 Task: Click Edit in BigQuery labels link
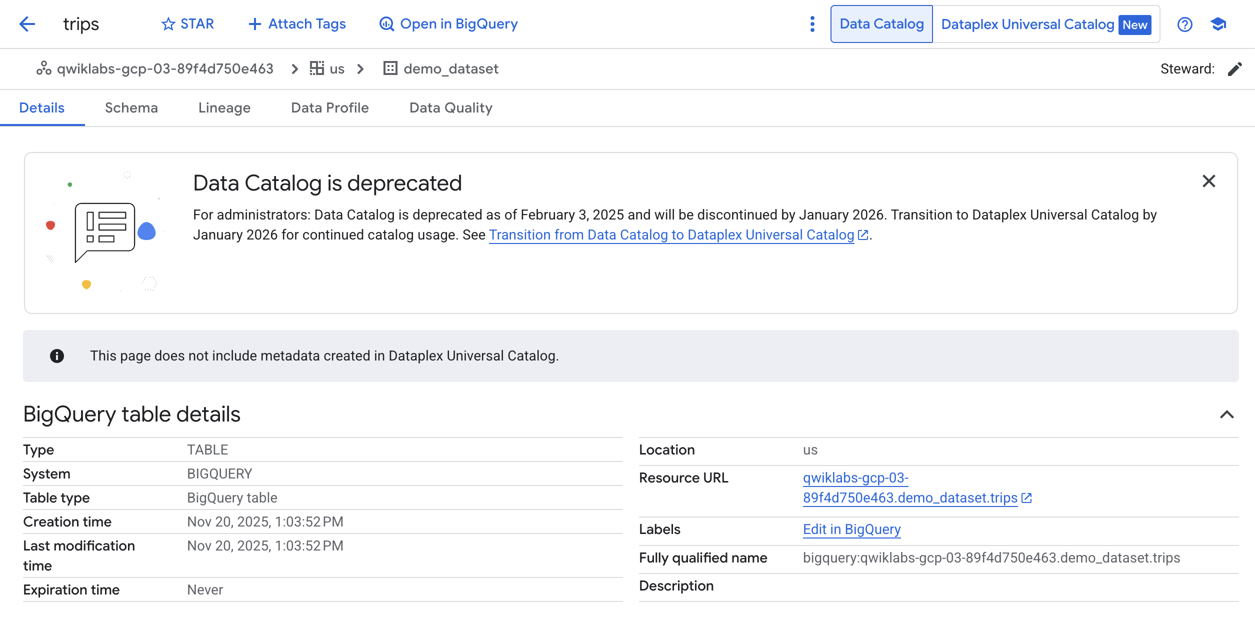coord(851,529)
